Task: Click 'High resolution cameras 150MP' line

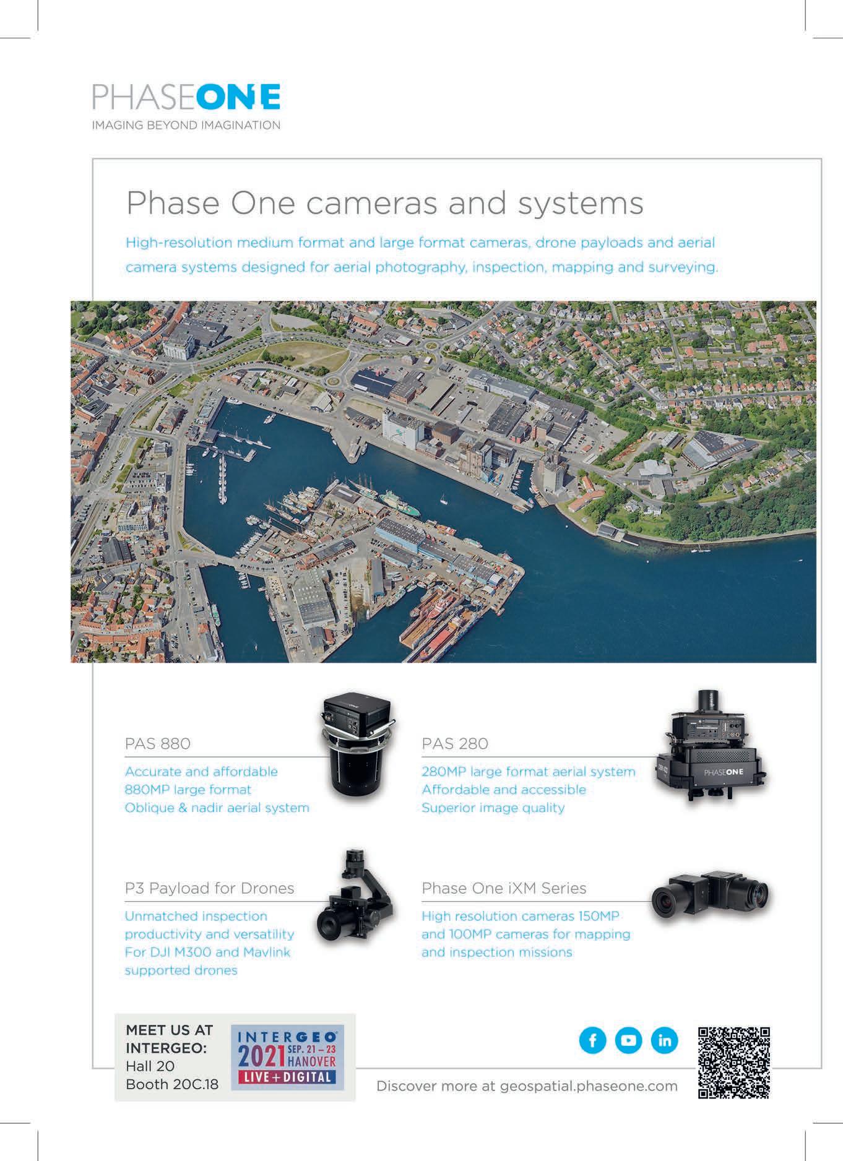Action: tap(521, 916)
